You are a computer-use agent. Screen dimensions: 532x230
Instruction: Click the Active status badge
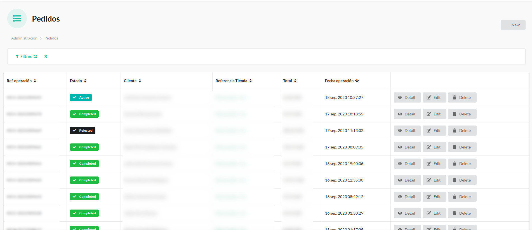(81, 97)
